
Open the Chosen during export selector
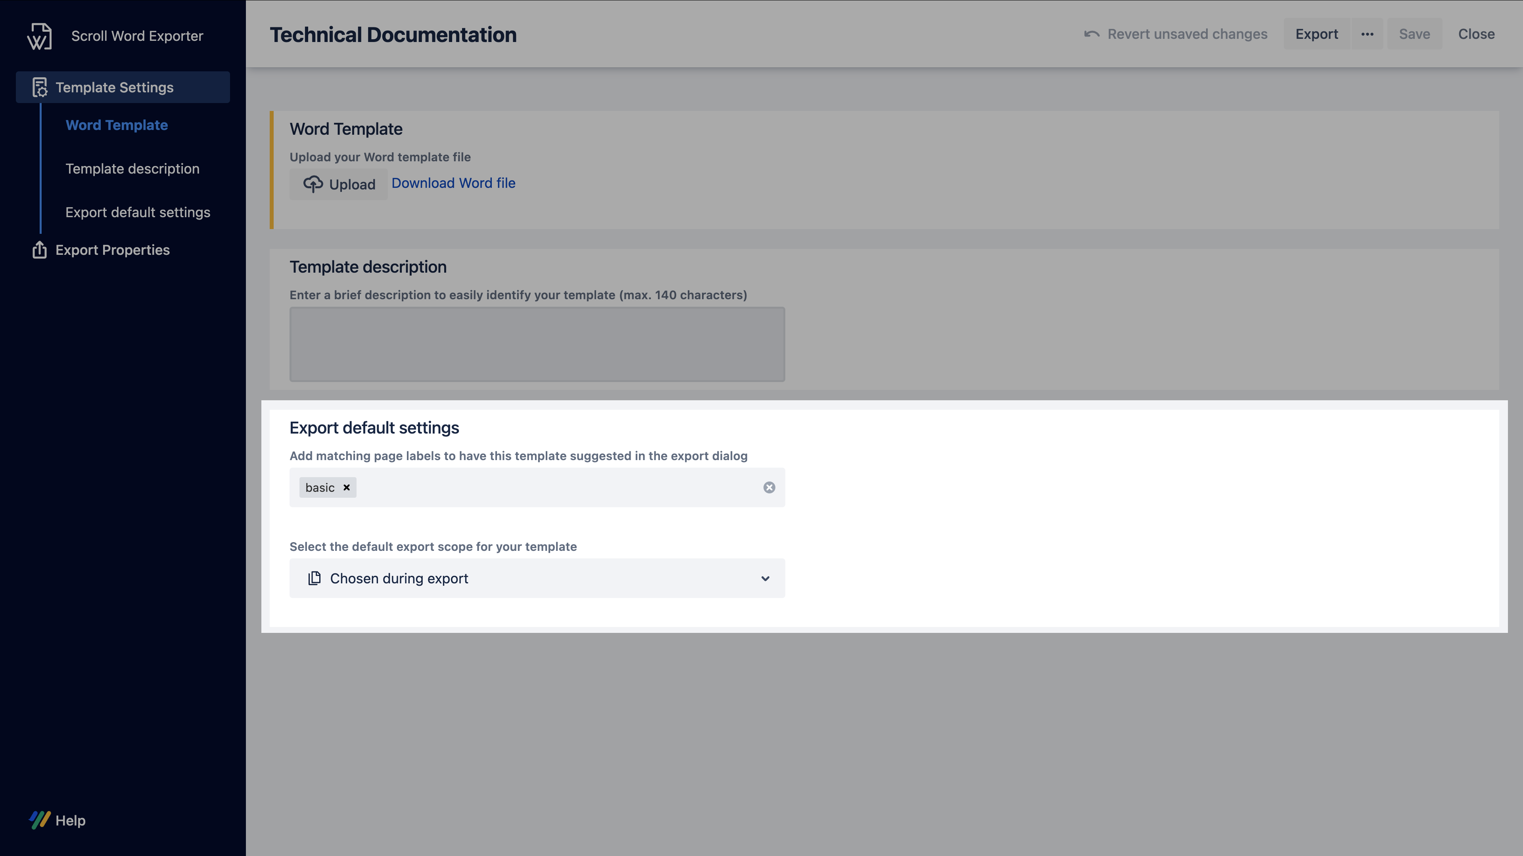click(x=536, y=578)
